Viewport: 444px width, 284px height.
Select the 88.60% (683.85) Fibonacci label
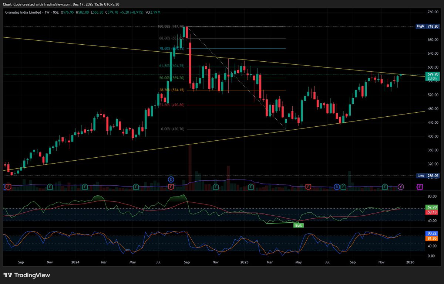[x=172, y=38]
